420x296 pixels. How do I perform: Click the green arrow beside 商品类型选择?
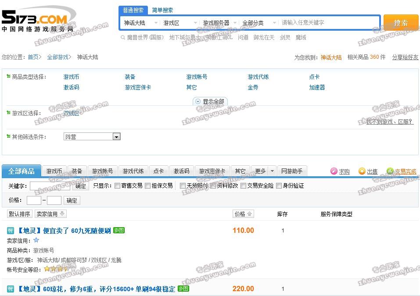[x=8, y=76]
